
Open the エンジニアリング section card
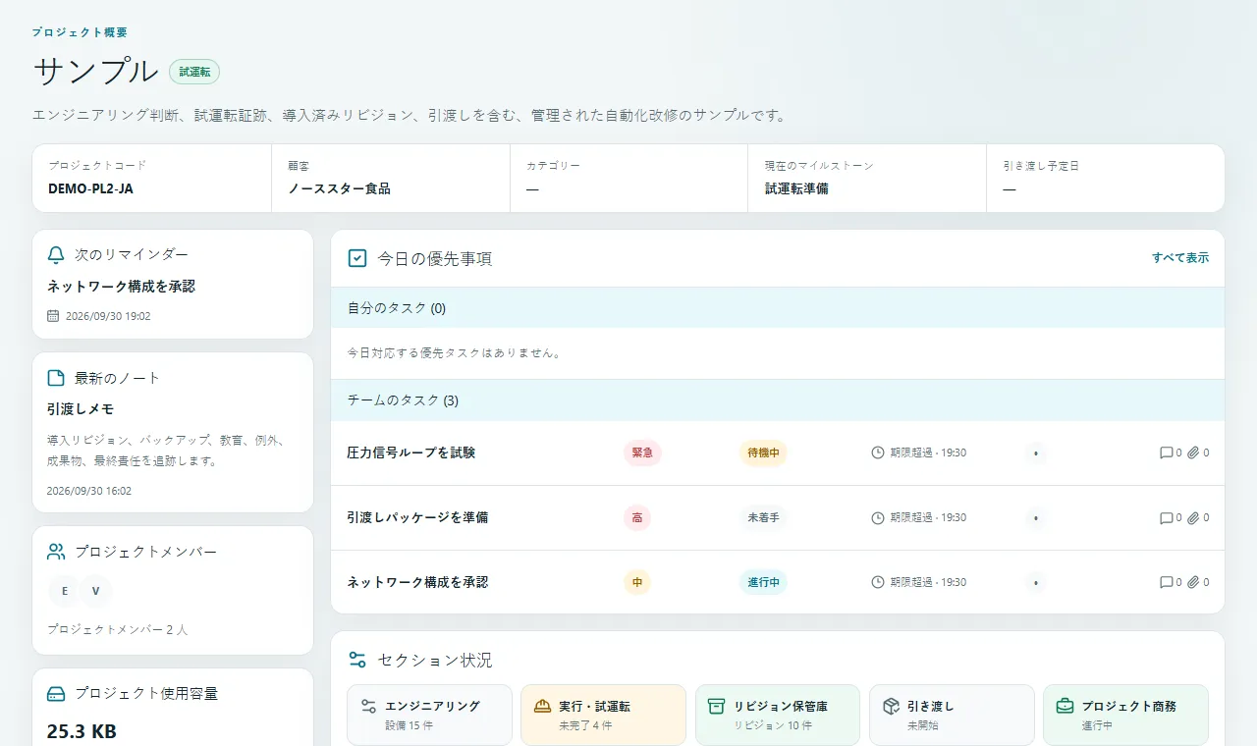430,715
